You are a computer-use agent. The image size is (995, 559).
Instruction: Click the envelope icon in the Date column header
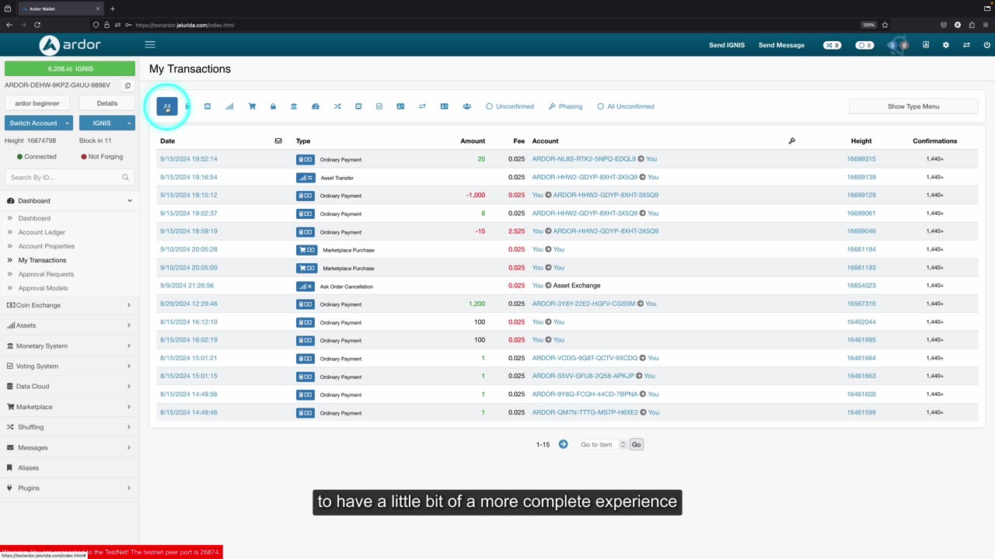[278, 141]
